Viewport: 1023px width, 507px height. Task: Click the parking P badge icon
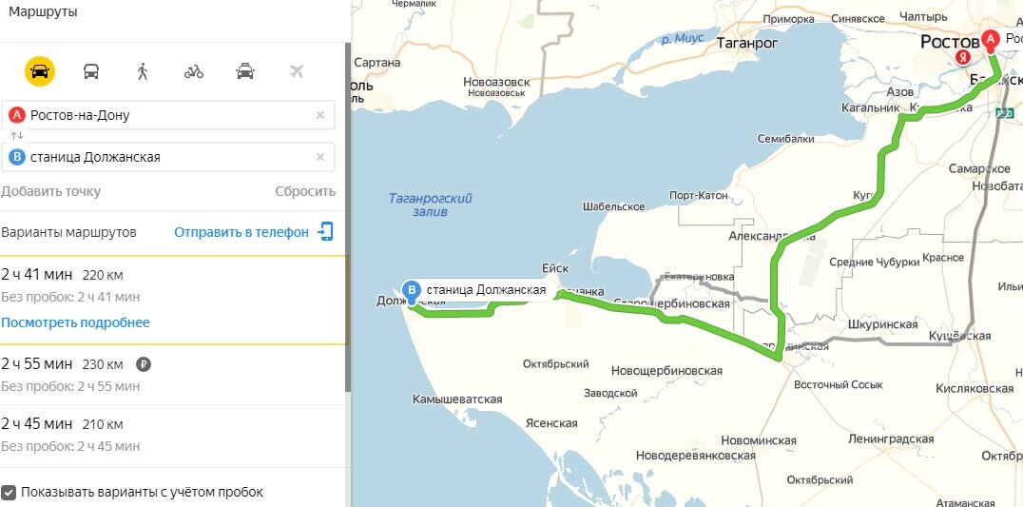144,364
